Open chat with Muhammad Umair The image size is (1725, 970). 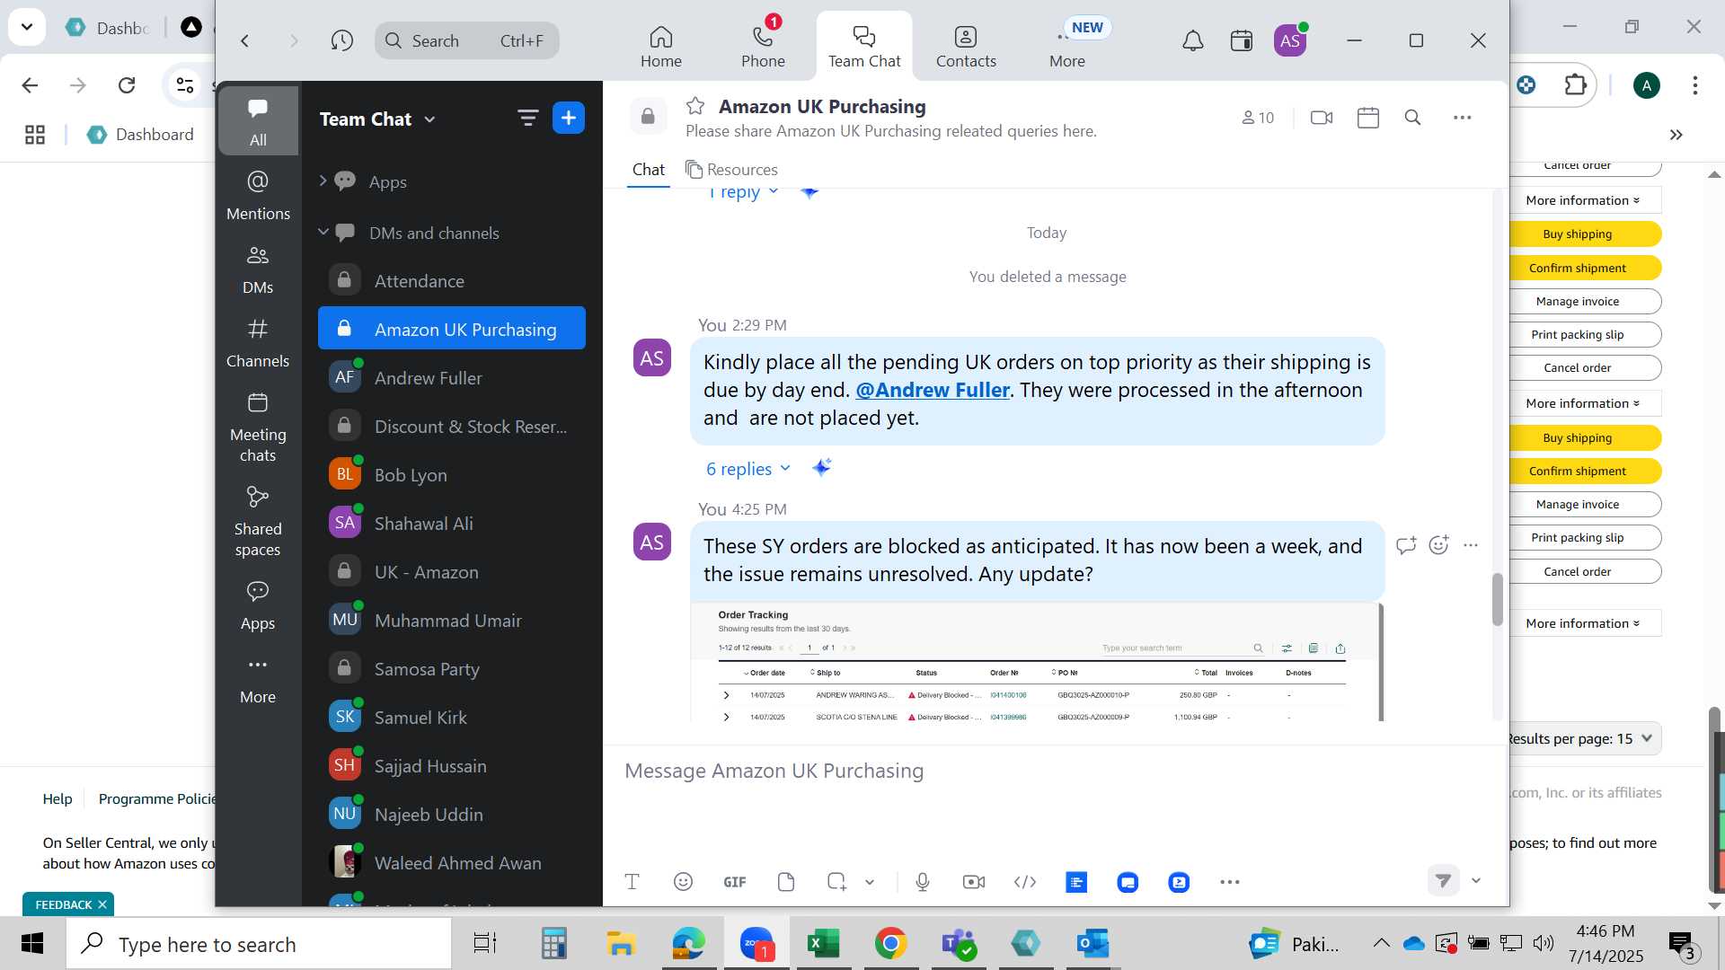(x=452, y=621)
